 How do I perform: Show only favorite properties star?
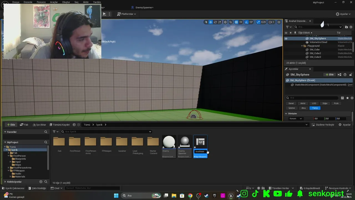click(348, 98)
